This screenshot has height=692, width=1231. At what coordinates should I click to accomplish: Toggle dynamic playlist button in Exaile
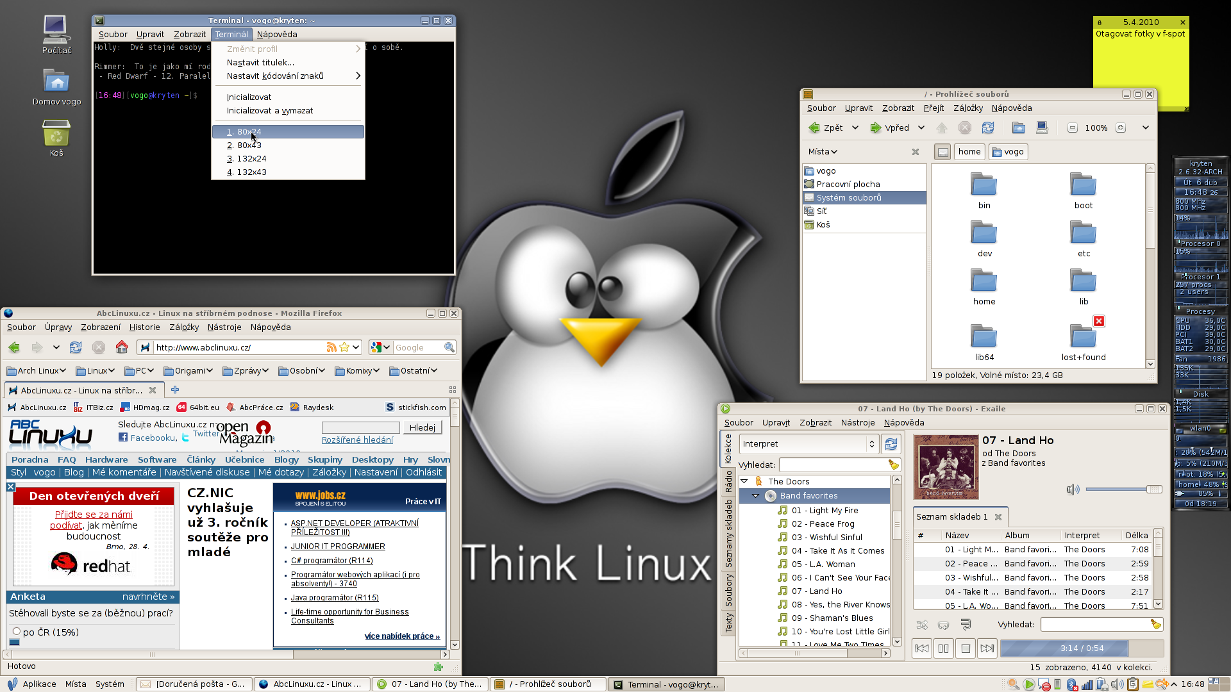[966, 624]
